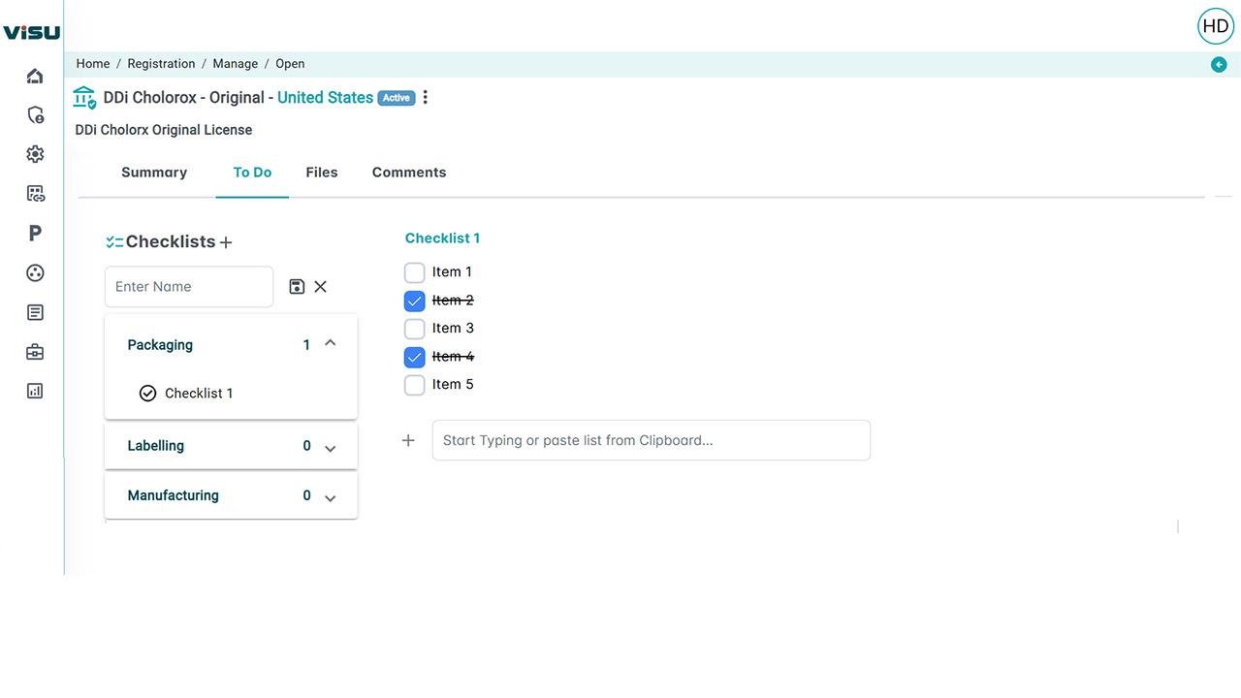This screenshot has height=698, width=1241.
Task: Open the settings gear icon in sidebar
Action: 35,154
